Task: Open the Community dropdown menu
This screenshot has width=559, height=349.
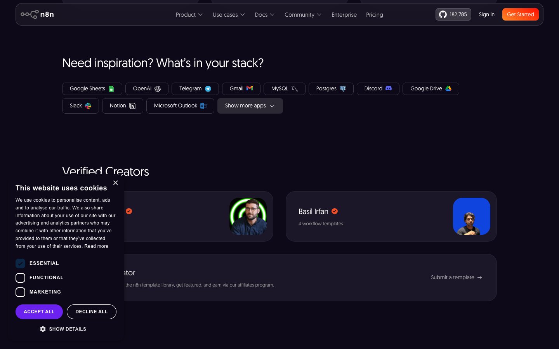Action: (x=303, y=15)
